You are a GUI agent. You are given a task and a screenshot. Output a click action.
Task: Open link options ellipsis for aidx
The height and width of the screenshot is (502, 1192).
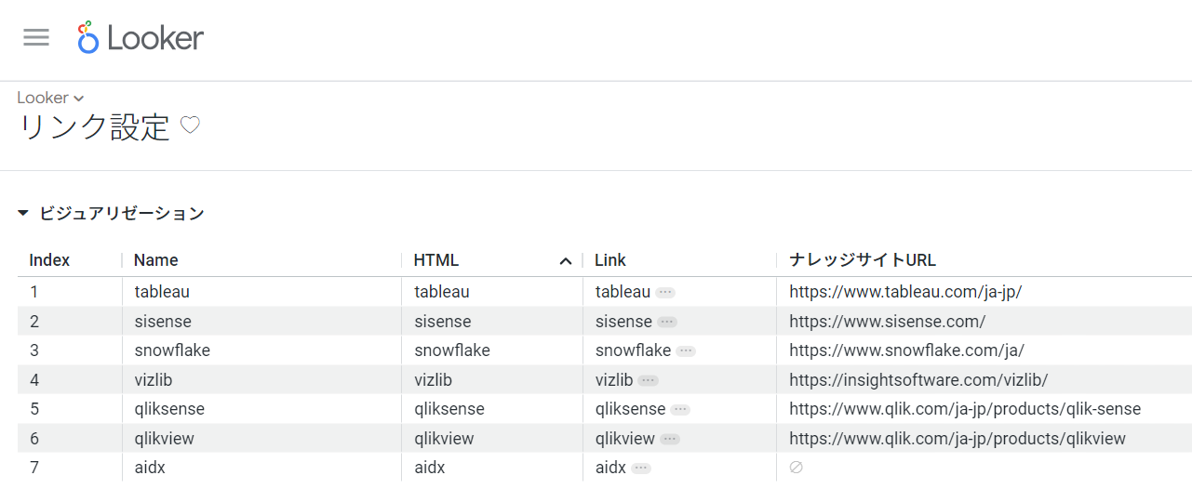[640, 469]
